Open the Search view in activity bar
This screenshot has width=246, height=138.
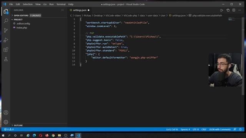6,21
